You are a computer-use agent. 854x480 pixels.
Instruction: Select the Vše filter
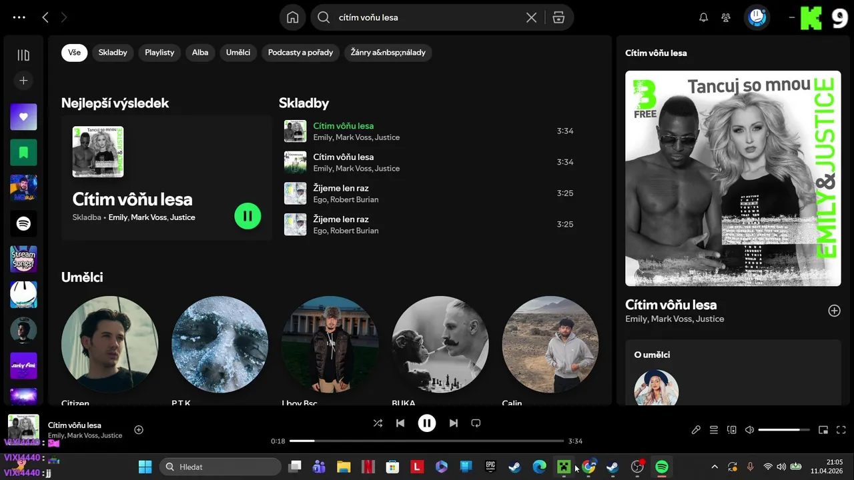(74, 53)
